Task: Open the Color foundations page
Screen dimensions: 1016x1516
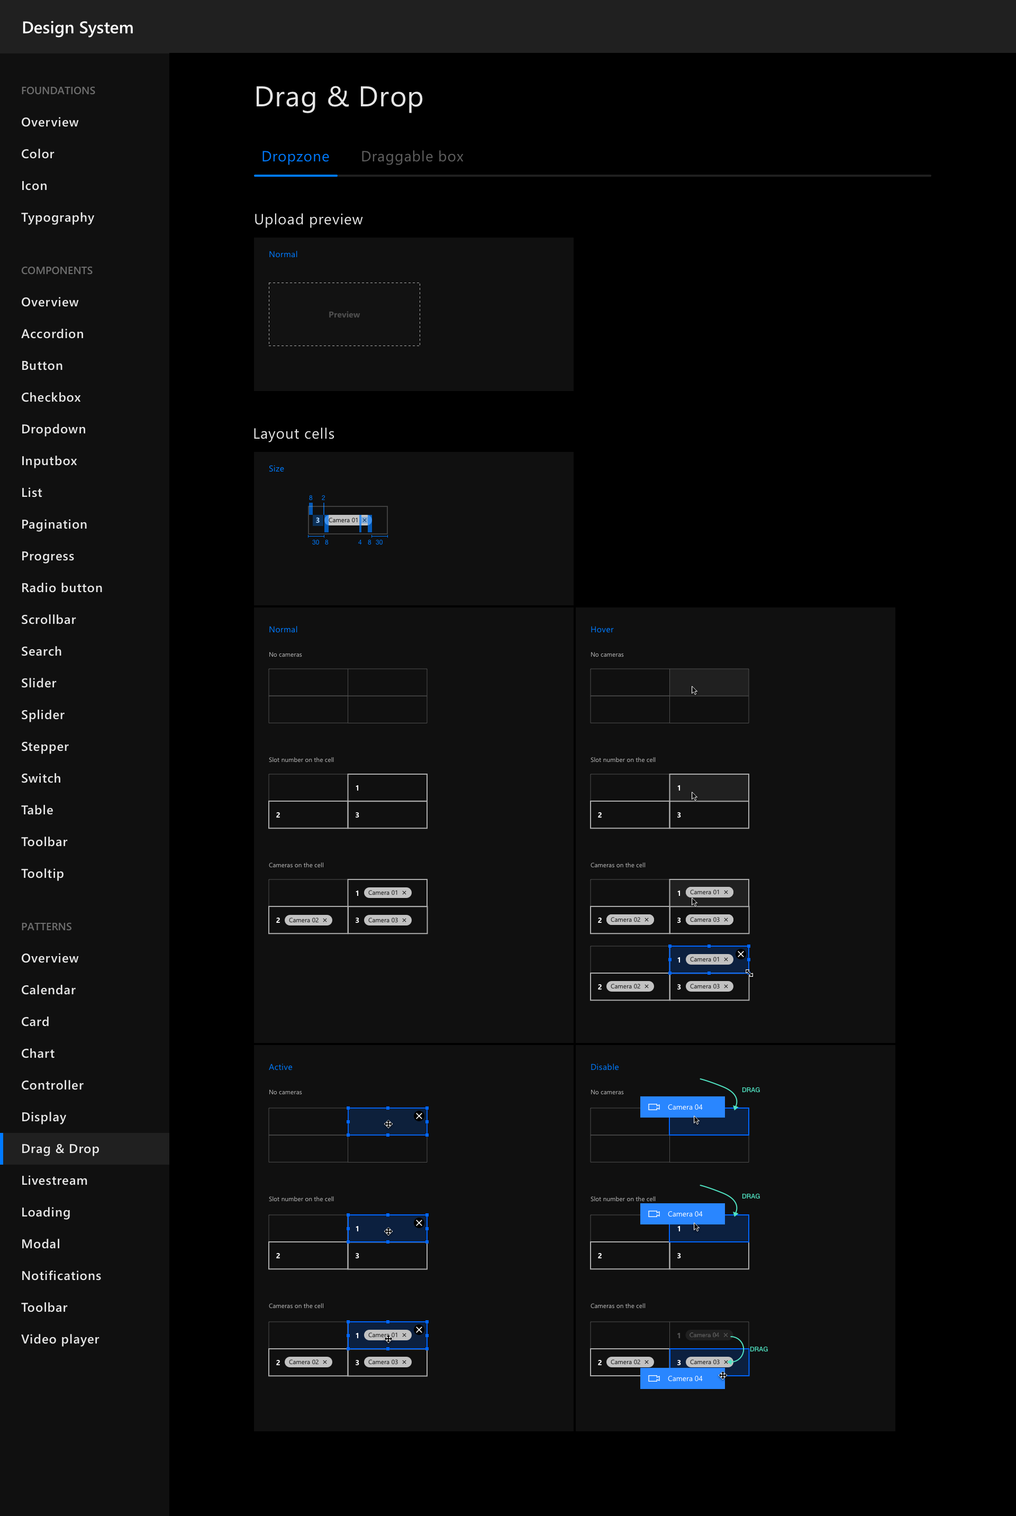Action: pos(38,153)
